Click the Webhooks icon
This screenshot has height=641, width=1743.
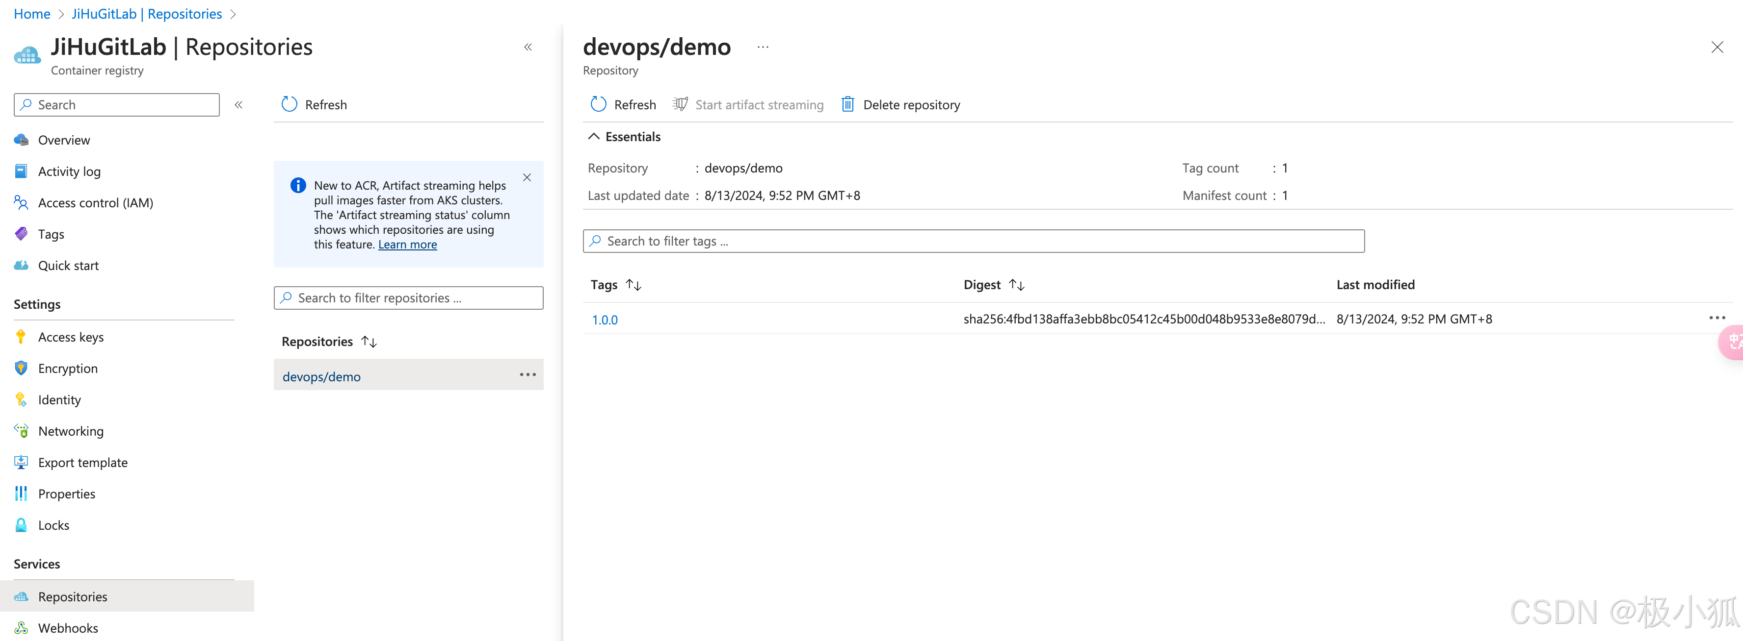[x=21, y=628]
